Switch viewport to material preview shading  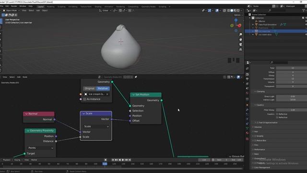[x=235, y=11]
